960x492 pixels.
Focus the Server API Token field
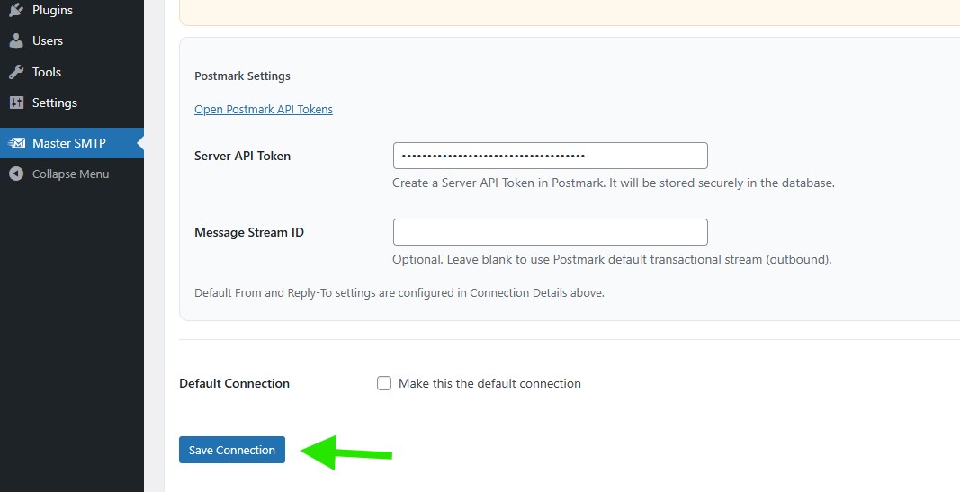point(550,156)
